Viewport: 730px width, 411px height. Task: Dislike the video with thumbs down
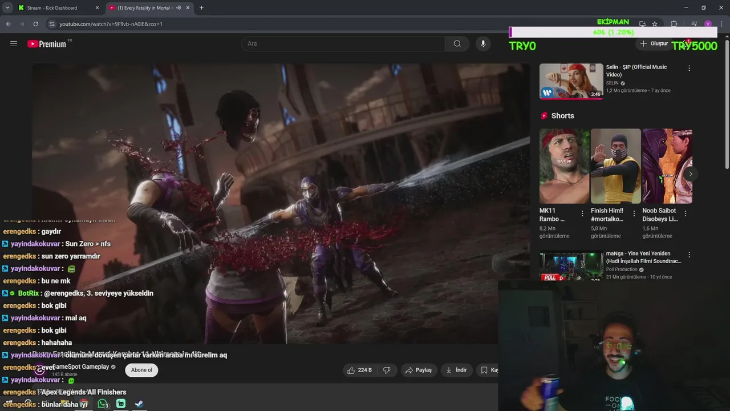[387, 370]
